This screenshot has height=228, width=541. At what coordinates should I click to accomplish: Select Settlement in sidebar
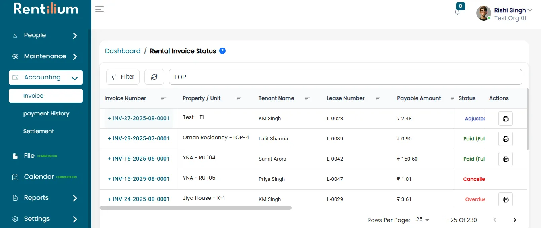coord(39,131)
